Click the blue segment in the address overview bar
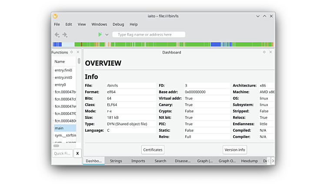 pyautogui.click(x=216, y=44)
